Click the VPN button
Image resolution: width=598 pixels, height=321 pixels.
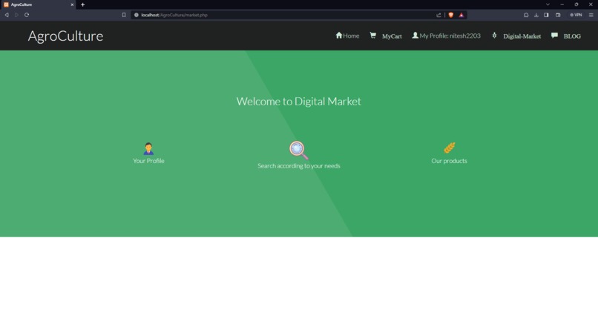[576, 15]
